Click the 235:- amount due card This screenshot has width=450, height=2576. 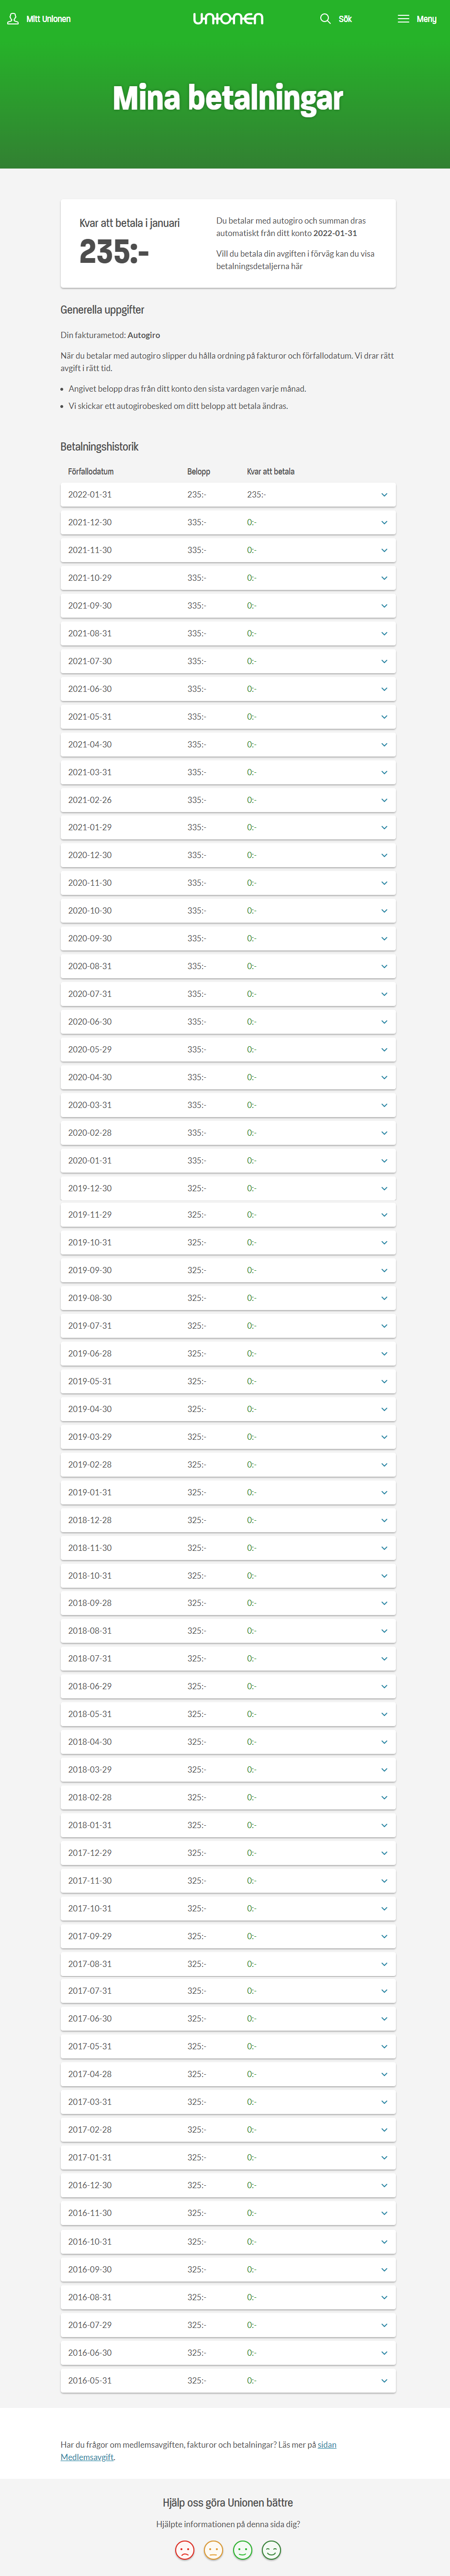[x=228, y=243]
